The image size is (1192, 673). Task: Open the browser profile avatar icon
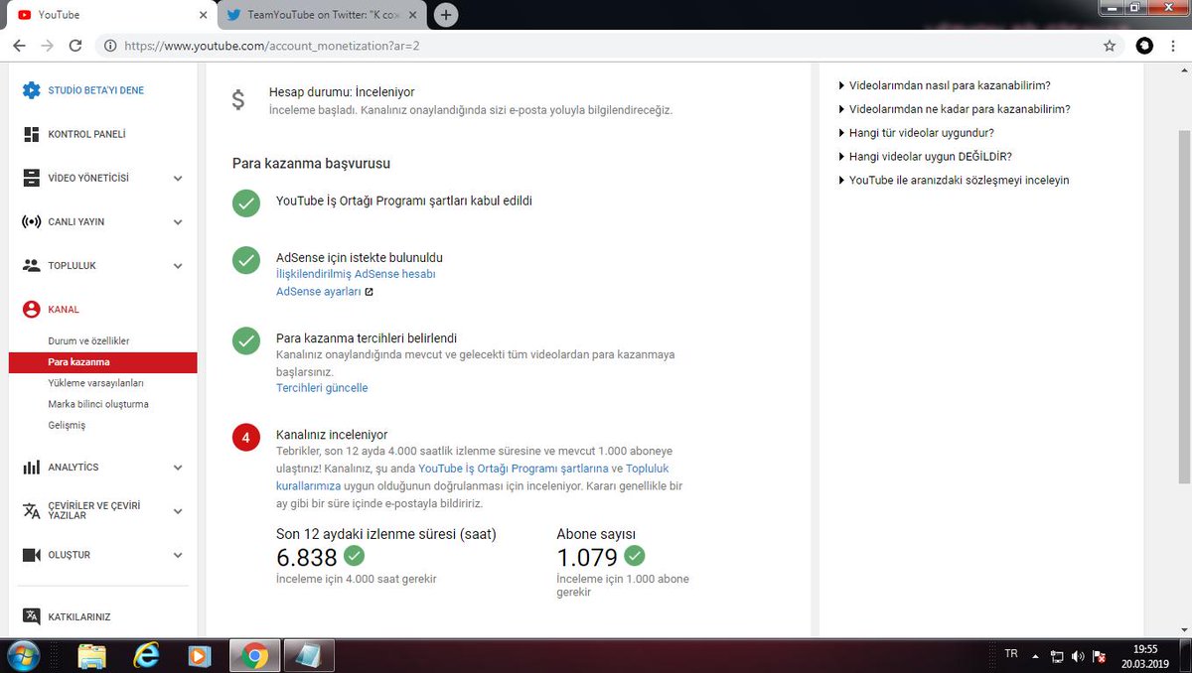point(1144,46)
